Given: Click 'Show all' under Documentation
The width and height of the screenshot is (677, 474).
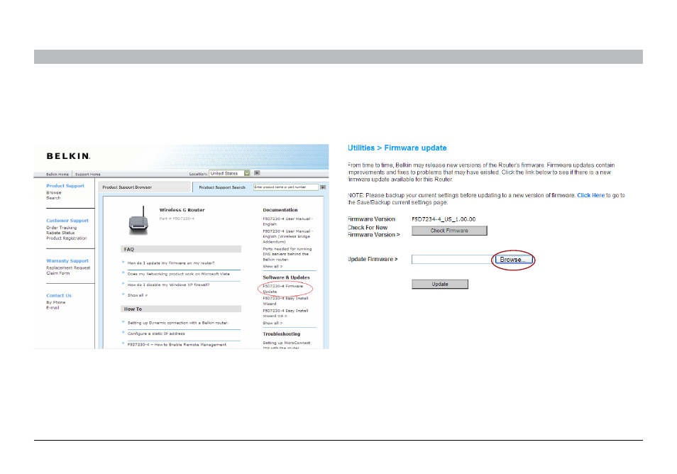Looking at the screenshot, I should (x=273, y=266).
